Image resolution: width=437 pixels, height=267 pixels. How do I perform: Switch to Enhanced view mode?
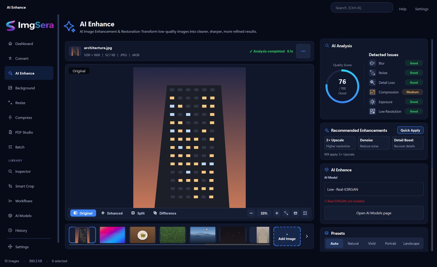pos(112,213)
